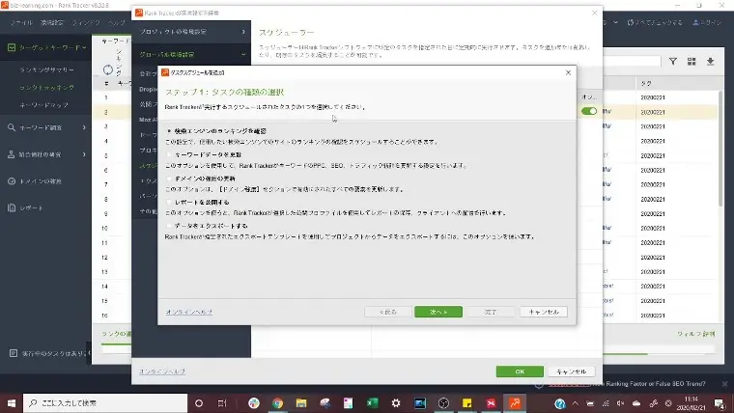Viewport: 734px width, 413px height.
Task: Select キーワードデータを更新 radio option
Action: coord(170,154)
